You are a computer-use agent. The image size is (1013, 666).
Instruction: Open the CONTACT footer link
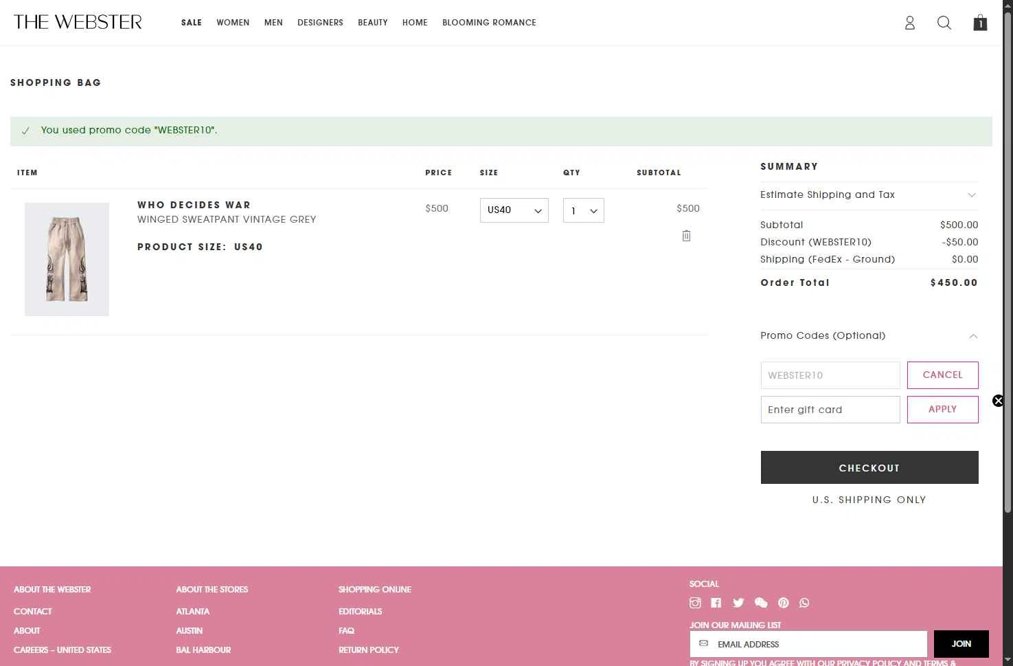point(33,611)
